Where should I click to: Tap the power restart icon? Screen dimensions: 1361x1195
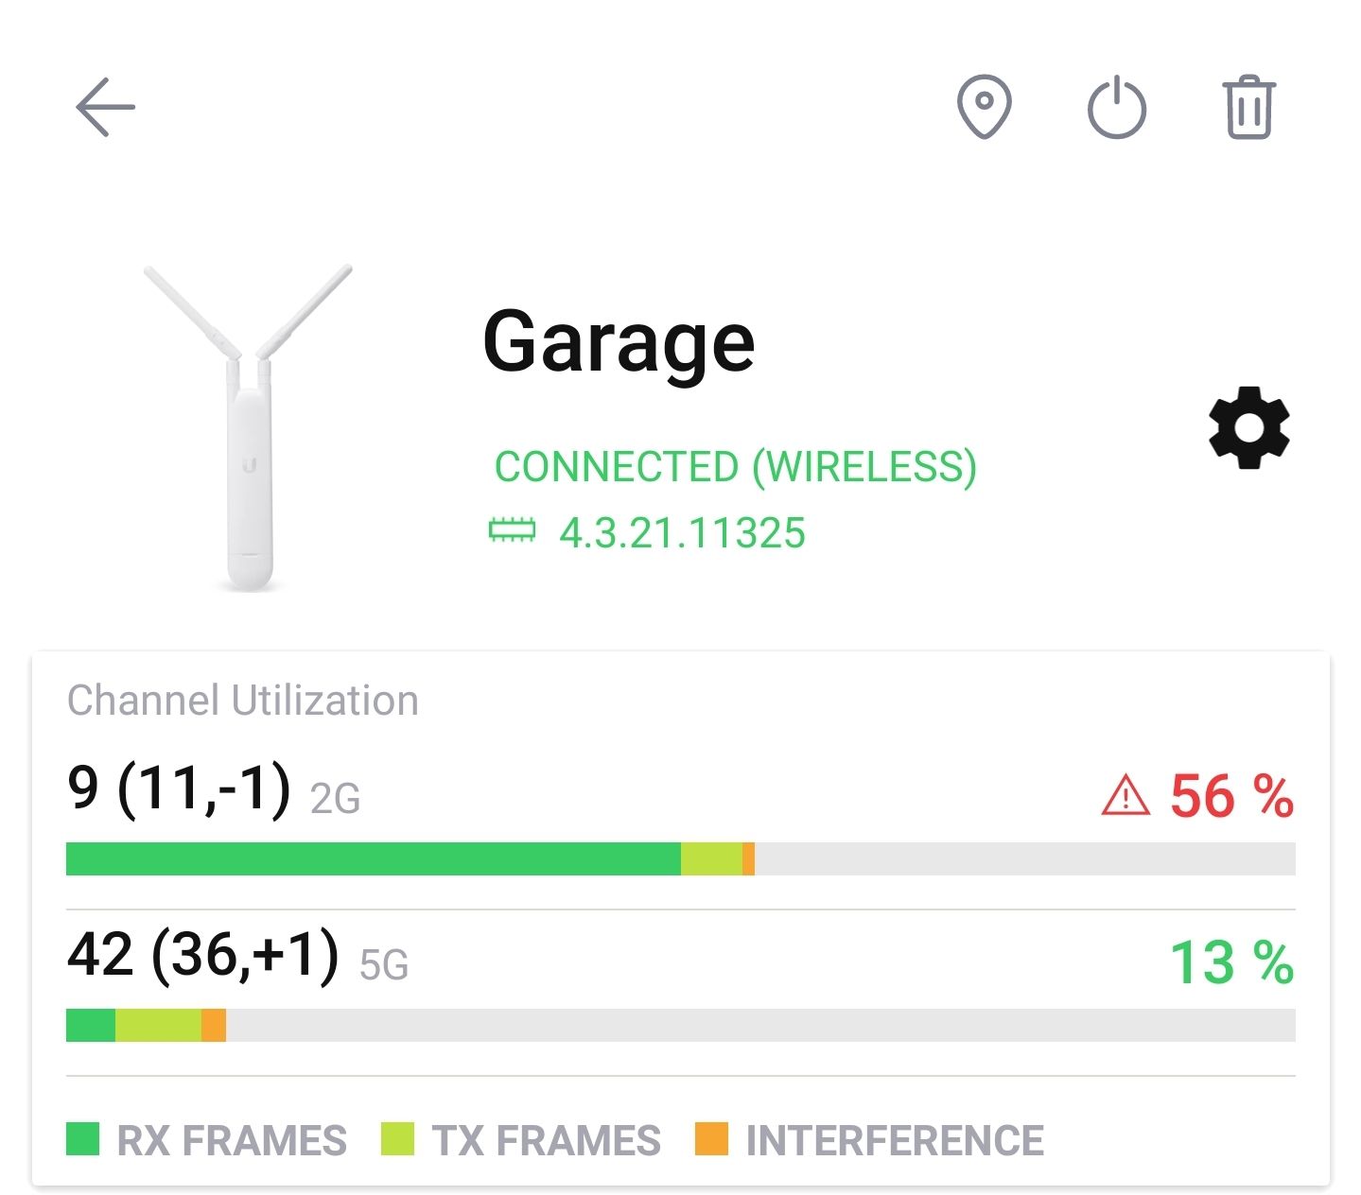coord(1117,108)
